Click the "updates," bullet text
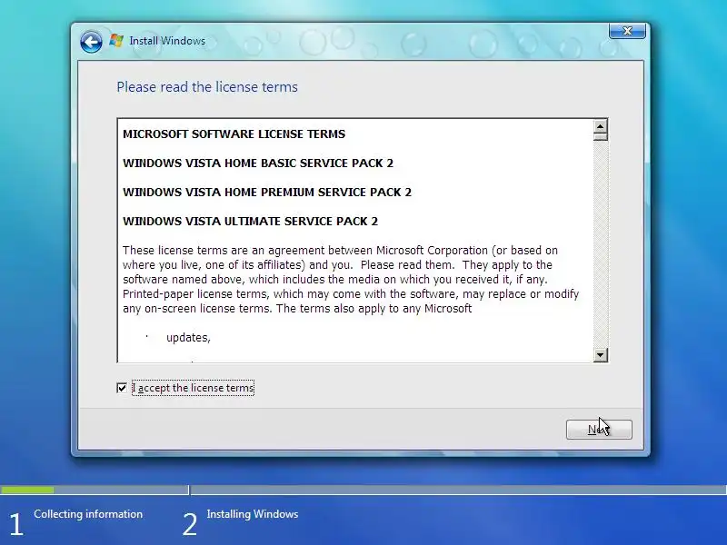 pos(188,338)
